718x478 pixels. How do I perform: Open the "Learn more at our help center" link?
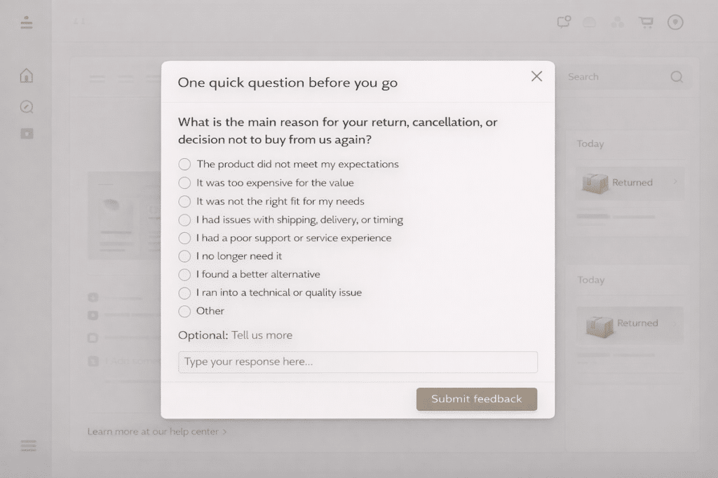pyautogui.click(x=156, y=432)
